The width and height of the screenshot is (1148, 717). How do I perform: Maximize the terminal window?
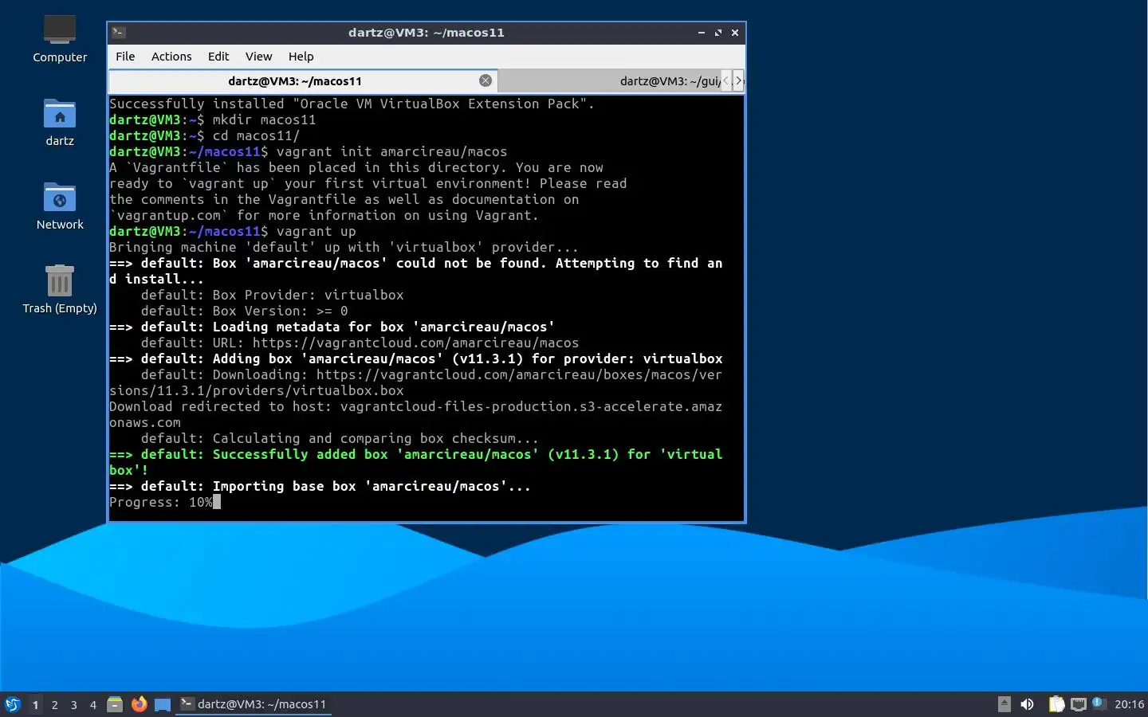(x=718, y=33)
